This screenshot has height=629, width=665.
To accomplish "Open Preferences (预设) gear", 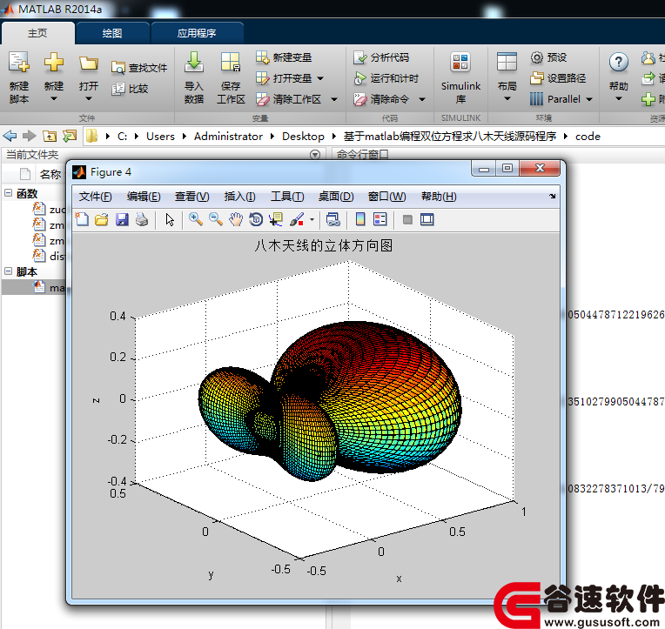I will tap(548, 57).
